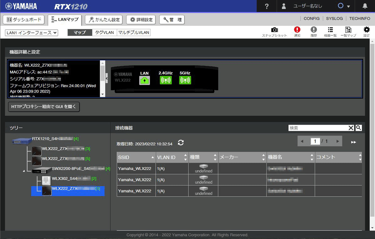Click the page number input field
The height and width of the screenshot is (239, 375).
(x=315, y=141)
